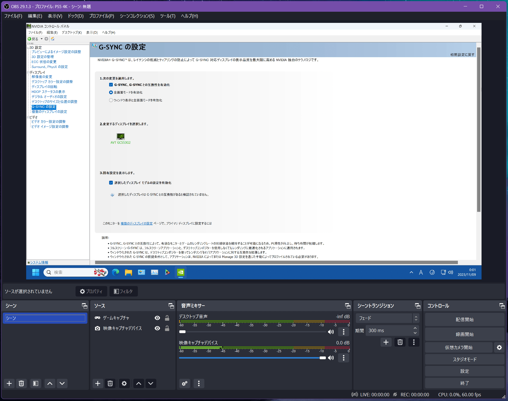The height and width of the screenshot is (401, 508).
Task: Open 戻る history dropdown arrow in NVIDIA panel
Action: [41, 39]
